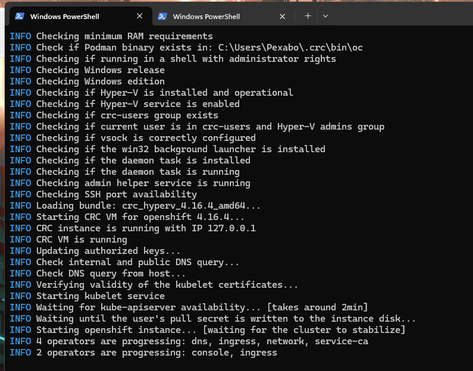This screenshot has width=473, height=371.
Task: Close the first Windows PowerShell tab
Action: [x=140, y=16]
